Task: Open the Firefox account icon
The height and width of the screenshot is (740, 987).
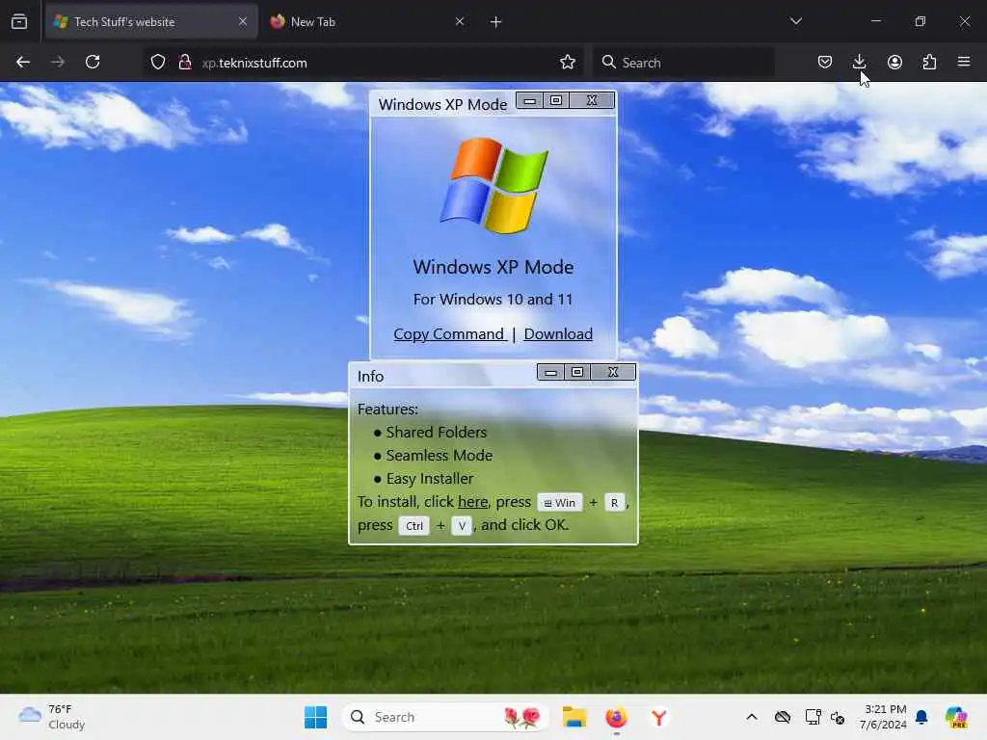Action: pos(894,62)
